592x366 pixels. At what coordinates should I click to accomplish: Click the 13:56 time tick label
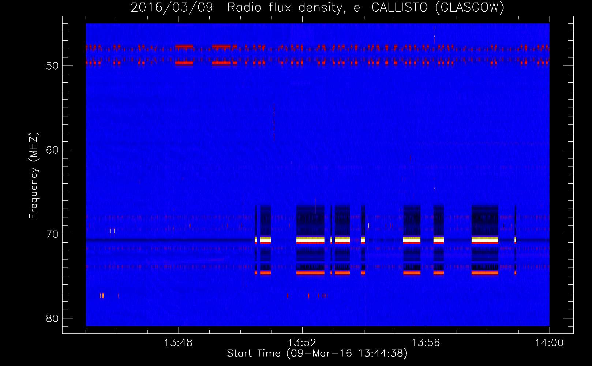tap(426, 343)
